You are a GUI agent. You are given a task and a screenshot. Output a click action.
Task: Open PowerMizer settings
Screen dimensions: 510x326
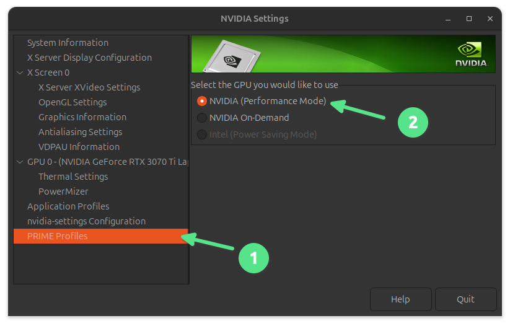[63, 192]
